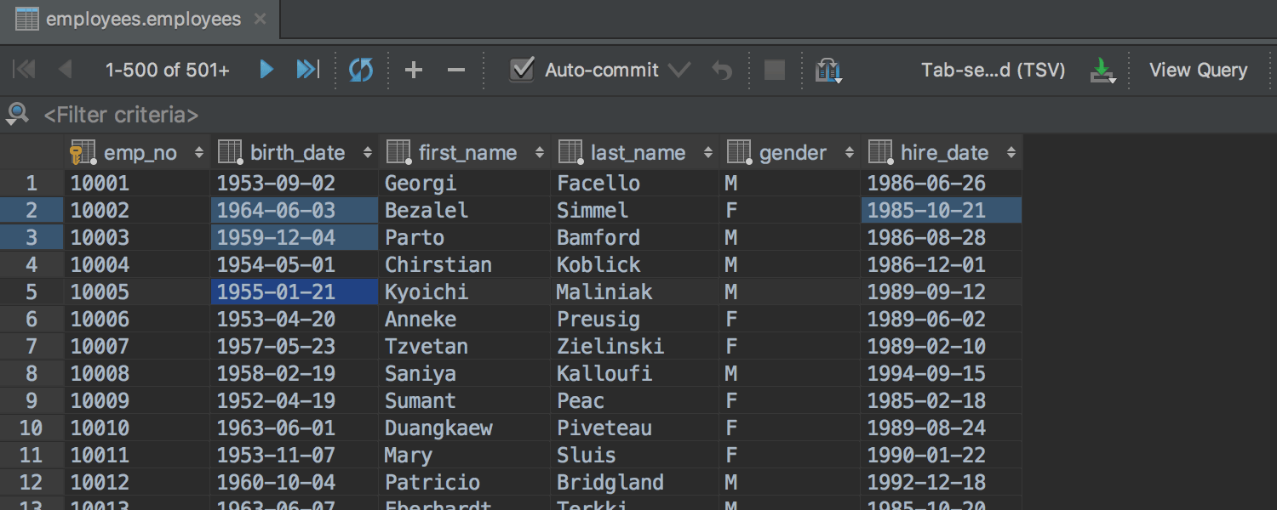Go to the previous page of rows
This screenshot has height=510, width=1277.
point(65,70)
